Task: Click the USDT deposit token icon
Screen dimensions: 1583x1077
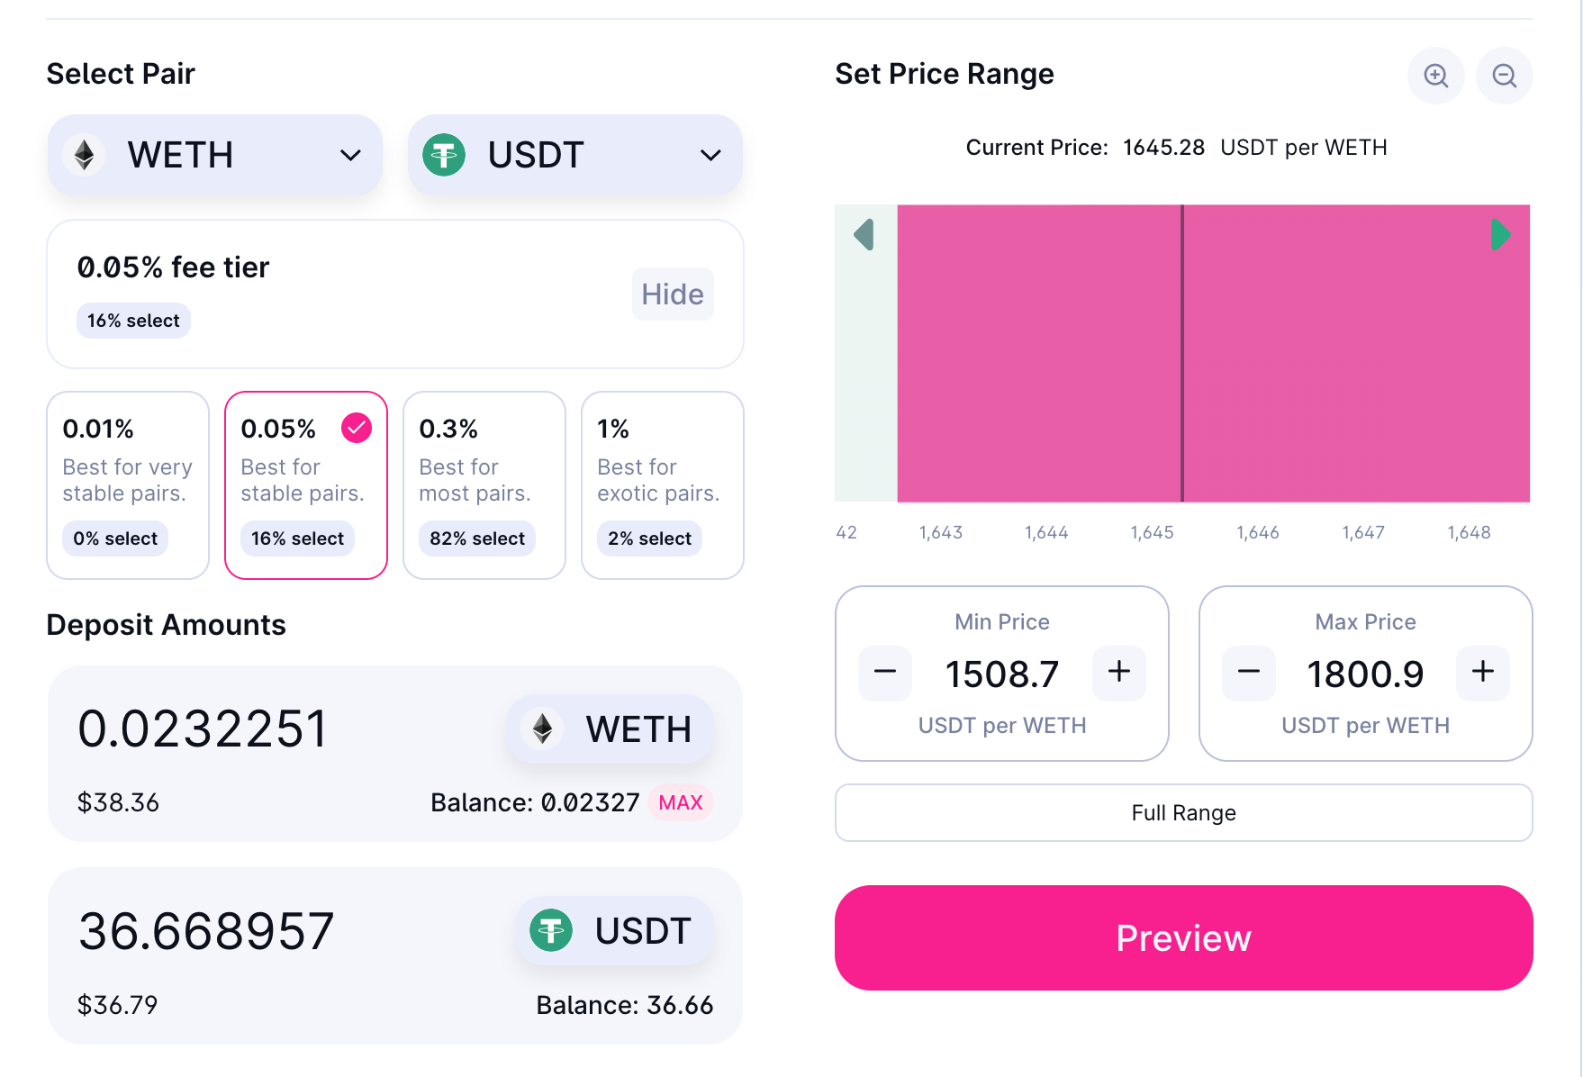Action: [x=551, y=931]
